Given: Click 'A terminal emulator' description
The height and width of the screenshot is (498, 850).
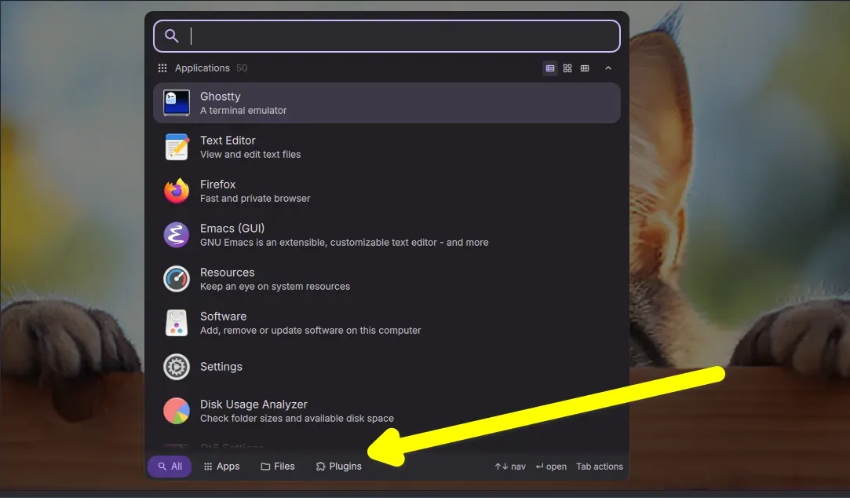Looking at the screenshot, I should coord(243,111).
